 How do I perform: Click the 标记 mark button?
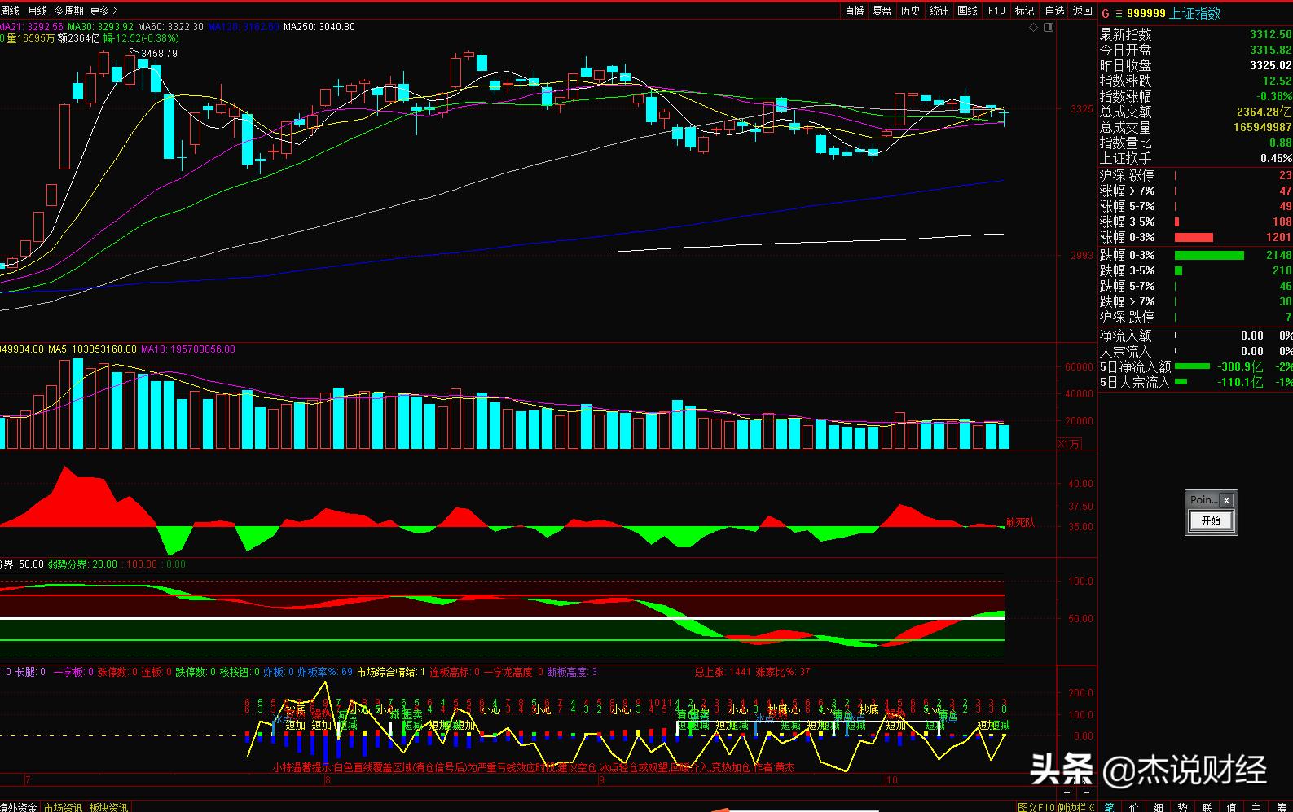click(x=1024, y=11)
